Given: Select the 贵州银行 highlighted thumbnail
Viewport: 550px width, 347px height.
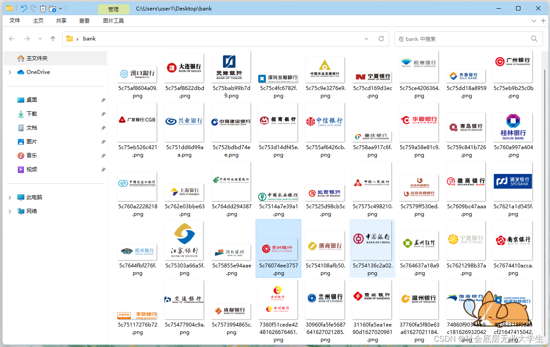Looking at the screenshot, I should pos(278,249).
